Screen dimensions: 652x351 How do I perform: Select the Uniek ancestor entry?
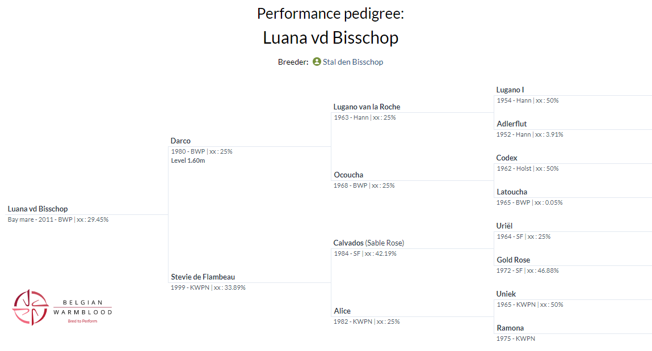click(506, 294)
